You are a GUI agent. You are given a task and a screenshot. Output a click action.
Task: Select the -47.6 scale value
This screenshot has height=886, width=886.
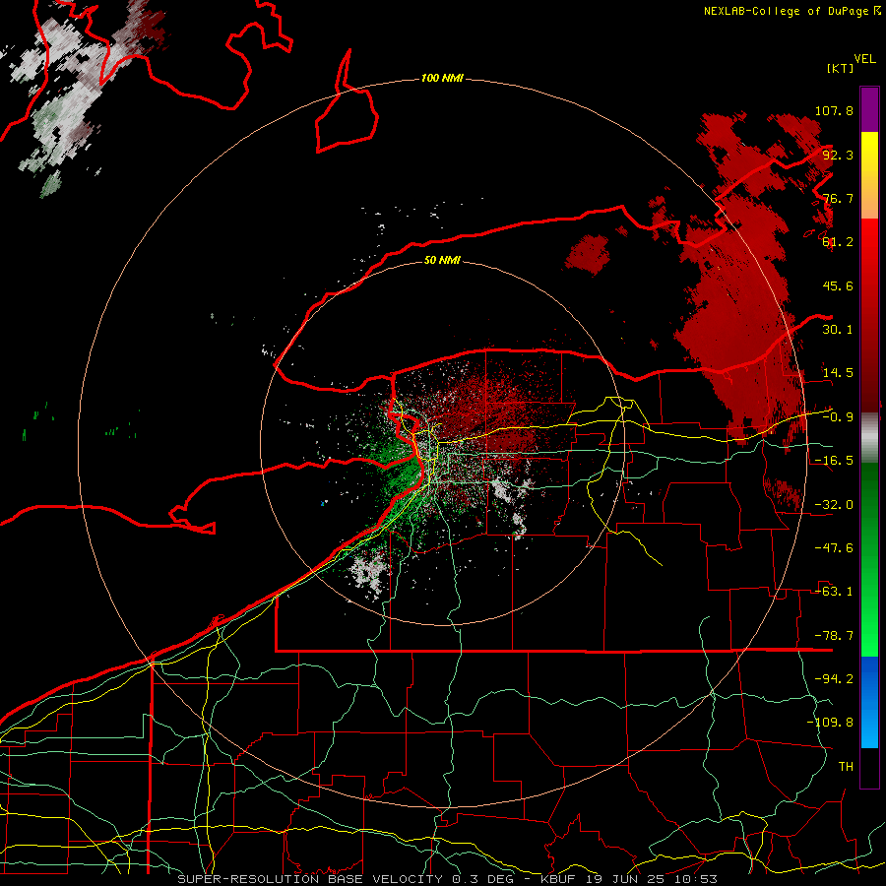pyautogui.click(x=834, y=548)
